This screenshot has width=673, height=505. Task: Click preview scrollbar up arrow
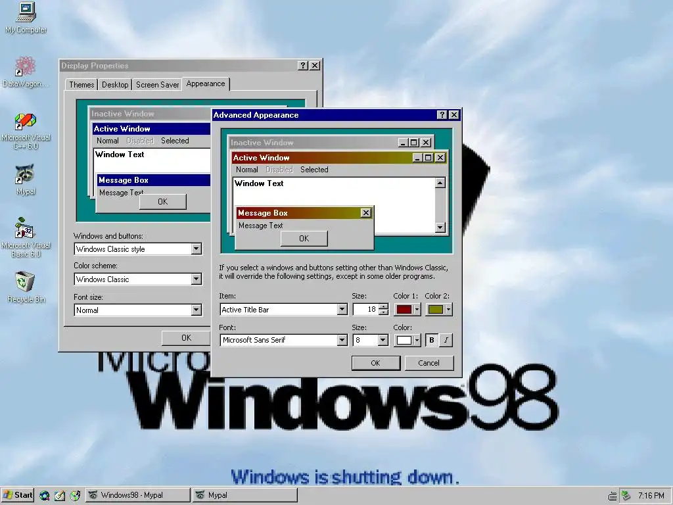(440, 183)
